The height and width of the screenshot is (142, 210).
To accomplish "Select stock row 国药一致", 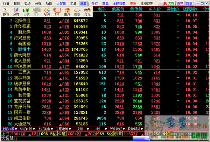I will [106, 113].
